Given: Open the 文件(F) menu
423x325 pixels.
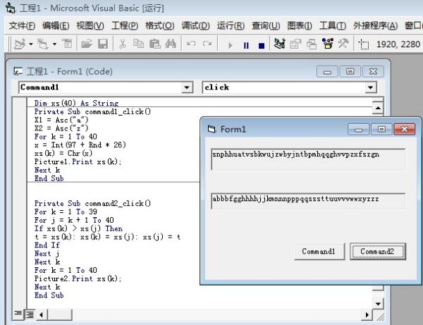Looking at the screenshot, I should pyautogui.click(x=22, y=26).
